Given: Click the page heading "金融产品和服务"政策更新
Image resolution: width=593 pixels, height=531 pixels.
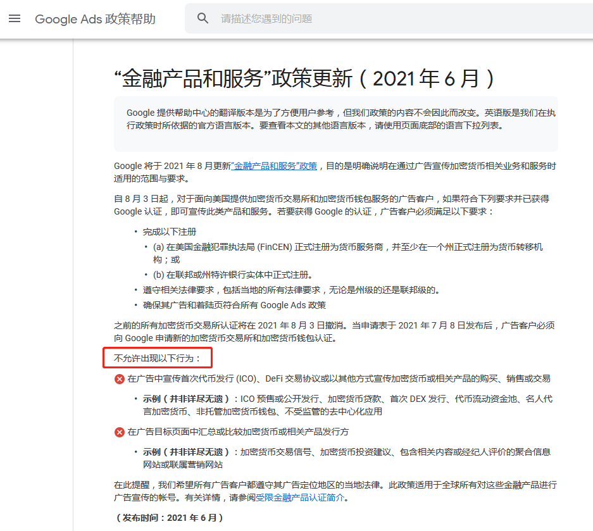Looking at the screenshot, I should [x=304, y=78].
